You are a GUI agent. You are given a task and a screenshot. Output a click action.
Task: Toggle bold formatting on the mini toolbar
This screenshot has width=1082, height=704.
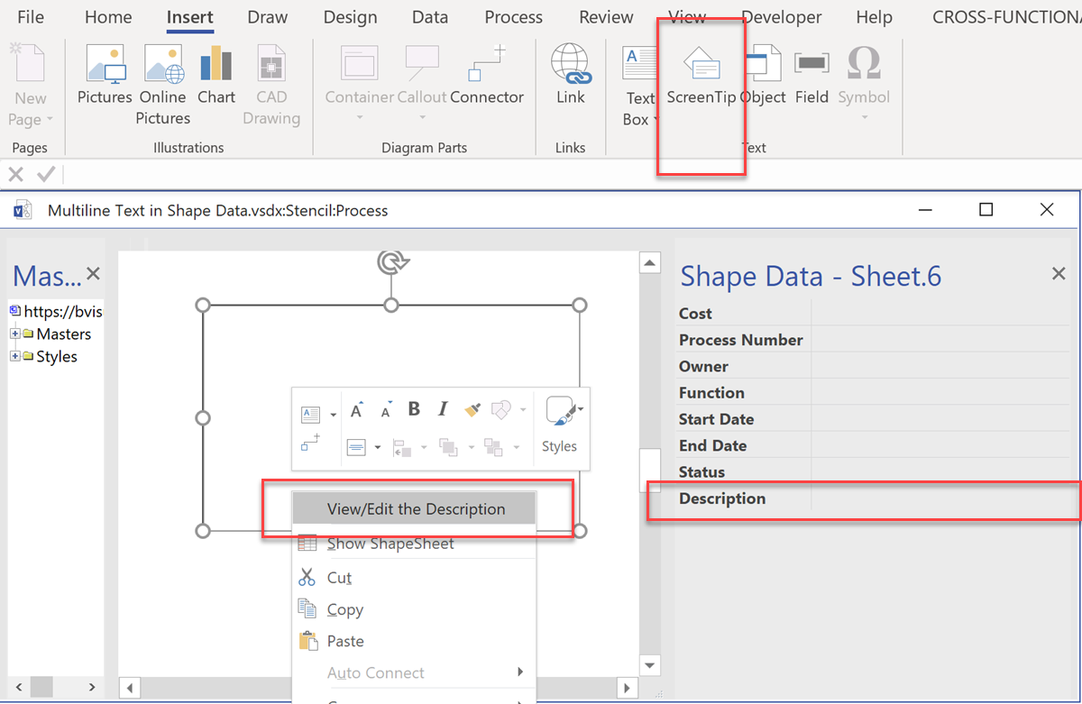[x=413, y=408]
